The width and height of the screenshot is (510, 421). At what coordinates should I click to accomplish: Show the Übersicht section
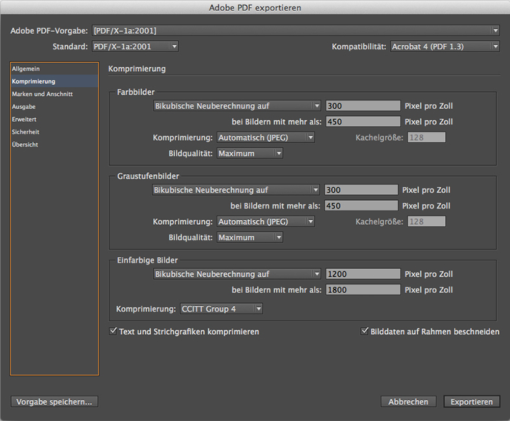pos(55,144)
